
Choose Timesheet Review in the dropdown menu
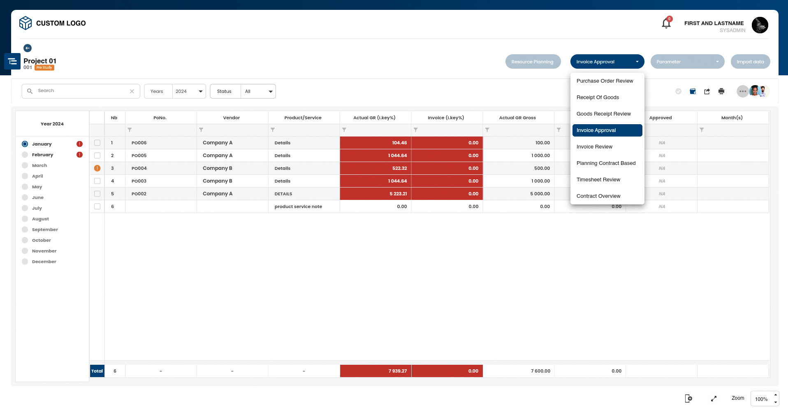(599, 179)
